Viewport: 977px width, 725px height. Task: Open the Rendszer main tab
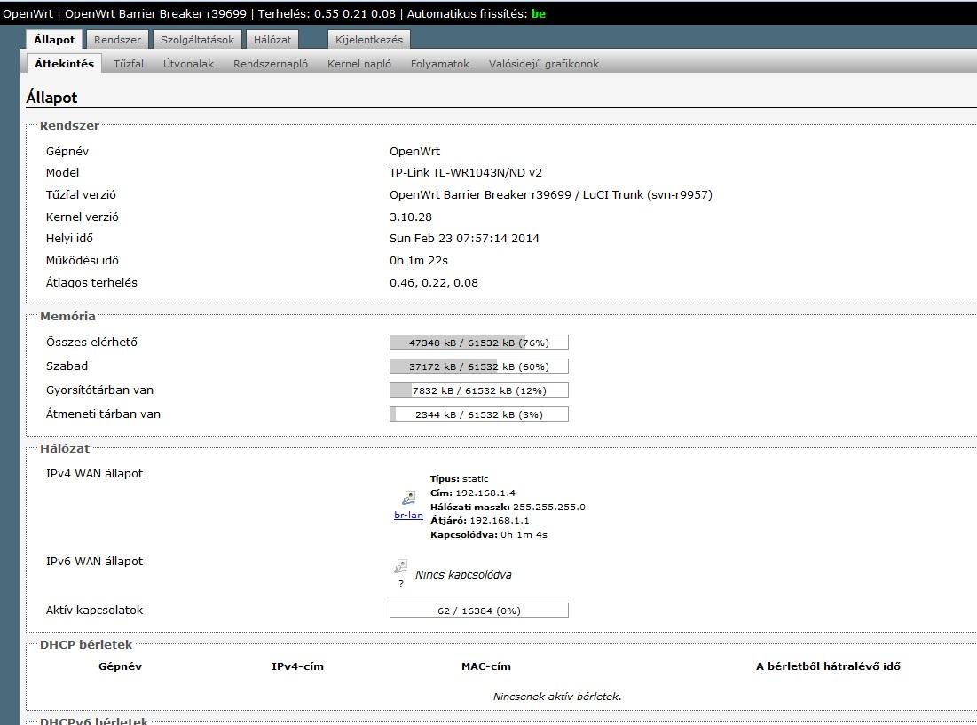pos(117,40)
